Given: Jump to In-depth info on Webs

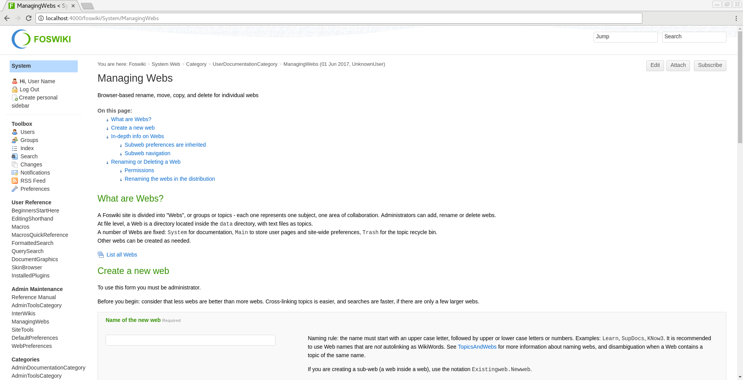Looking at the screenshot, I should pos(137,136).
